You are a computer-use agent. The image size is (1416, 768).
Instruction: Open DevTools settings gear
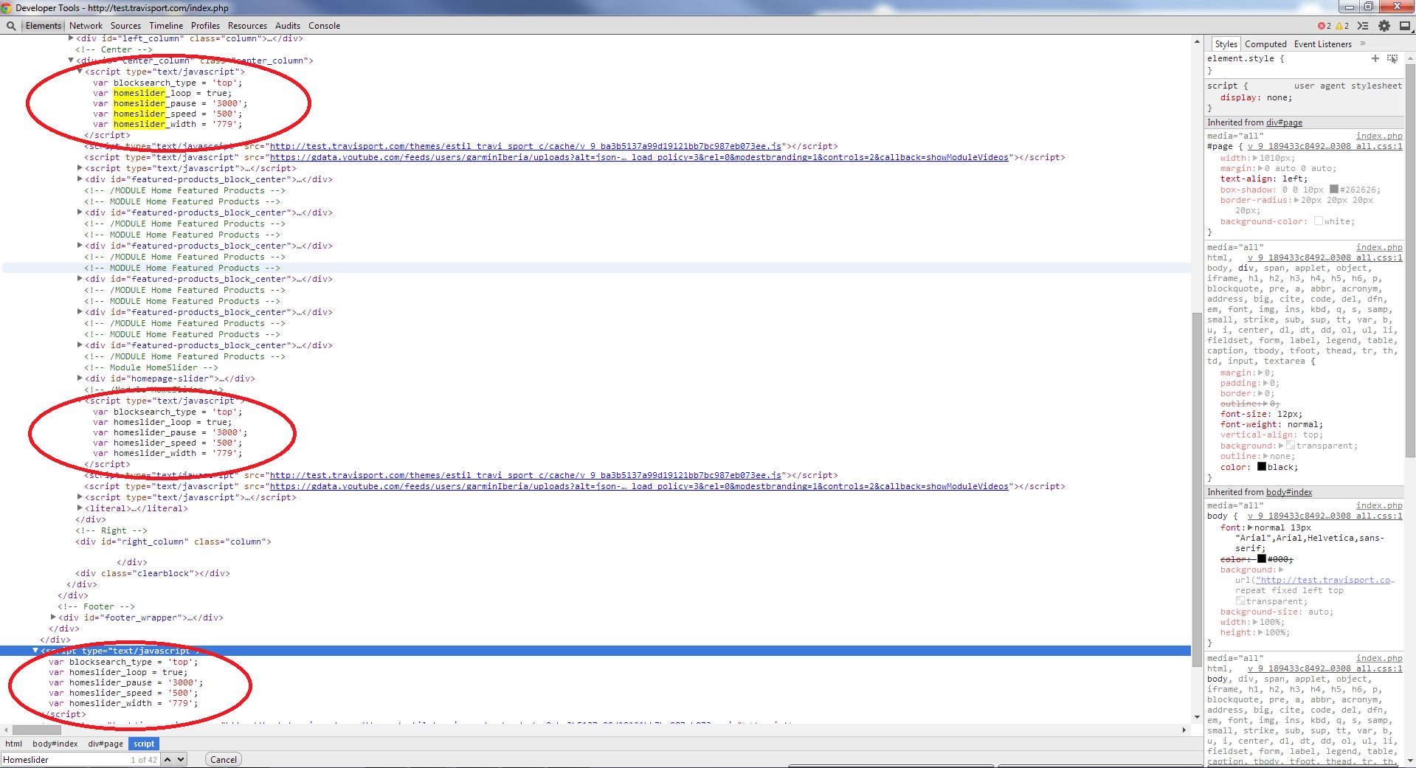(x=1384, y=26)
